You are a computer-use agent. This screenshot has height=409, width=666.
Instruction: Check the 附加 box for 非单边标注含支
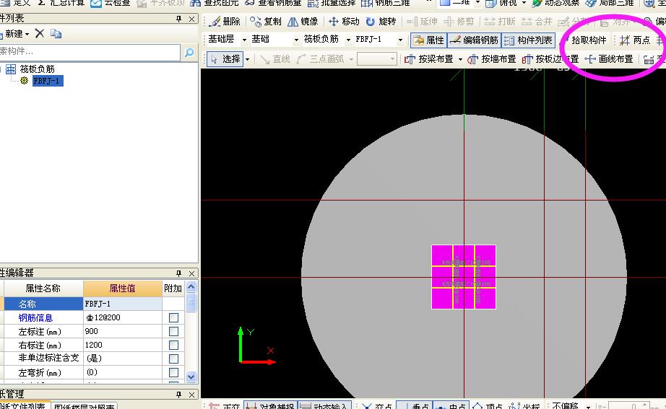pyautogui.click(x=173, y=359)
